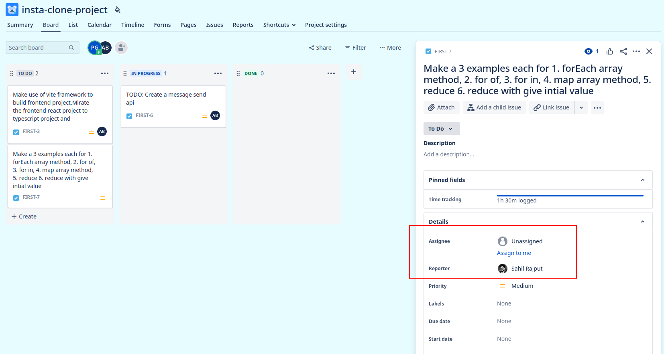This screenshot has height=354, width=664.
Task: Open the Filter menu
Action: (356, 48)
